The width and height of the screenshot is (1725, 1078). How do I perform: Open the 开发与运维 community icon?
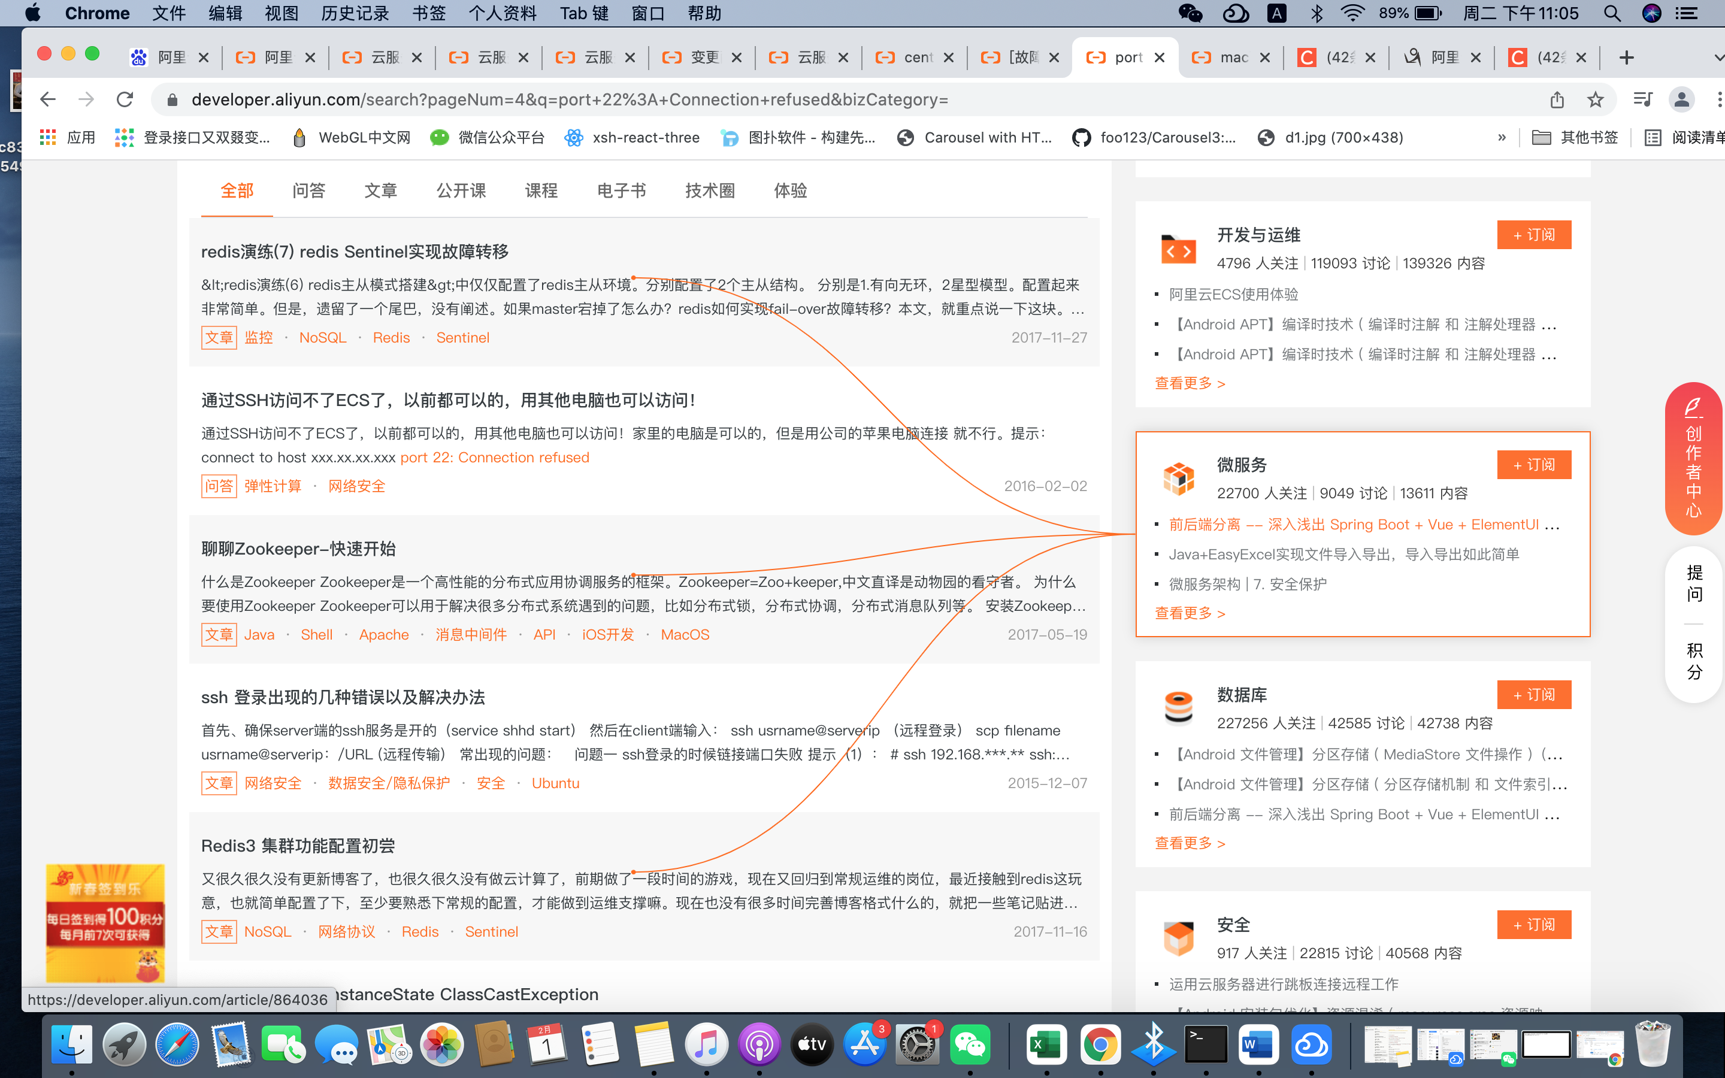[x=1178, y=250]
